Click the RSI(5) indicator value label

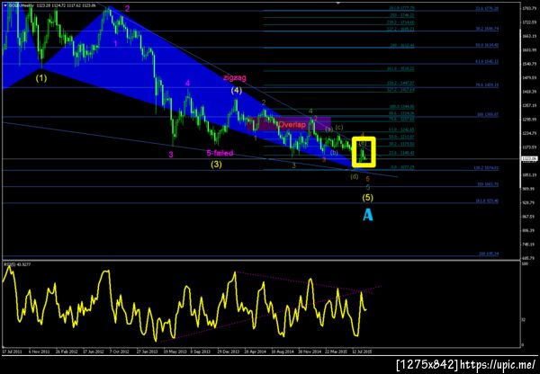coord(15,264)
